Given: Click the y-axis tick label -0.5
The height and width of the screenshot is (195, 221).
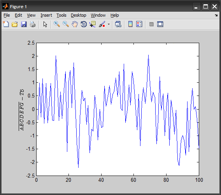Looking at the screenshot, I should 30,122.
